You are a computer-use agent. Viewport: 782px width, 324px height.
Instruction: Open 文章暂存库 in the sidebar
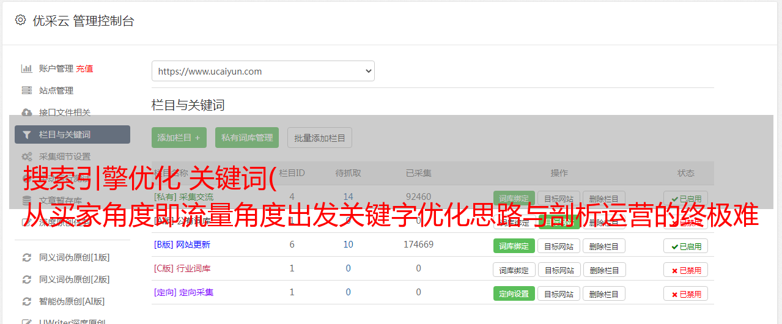61,201
